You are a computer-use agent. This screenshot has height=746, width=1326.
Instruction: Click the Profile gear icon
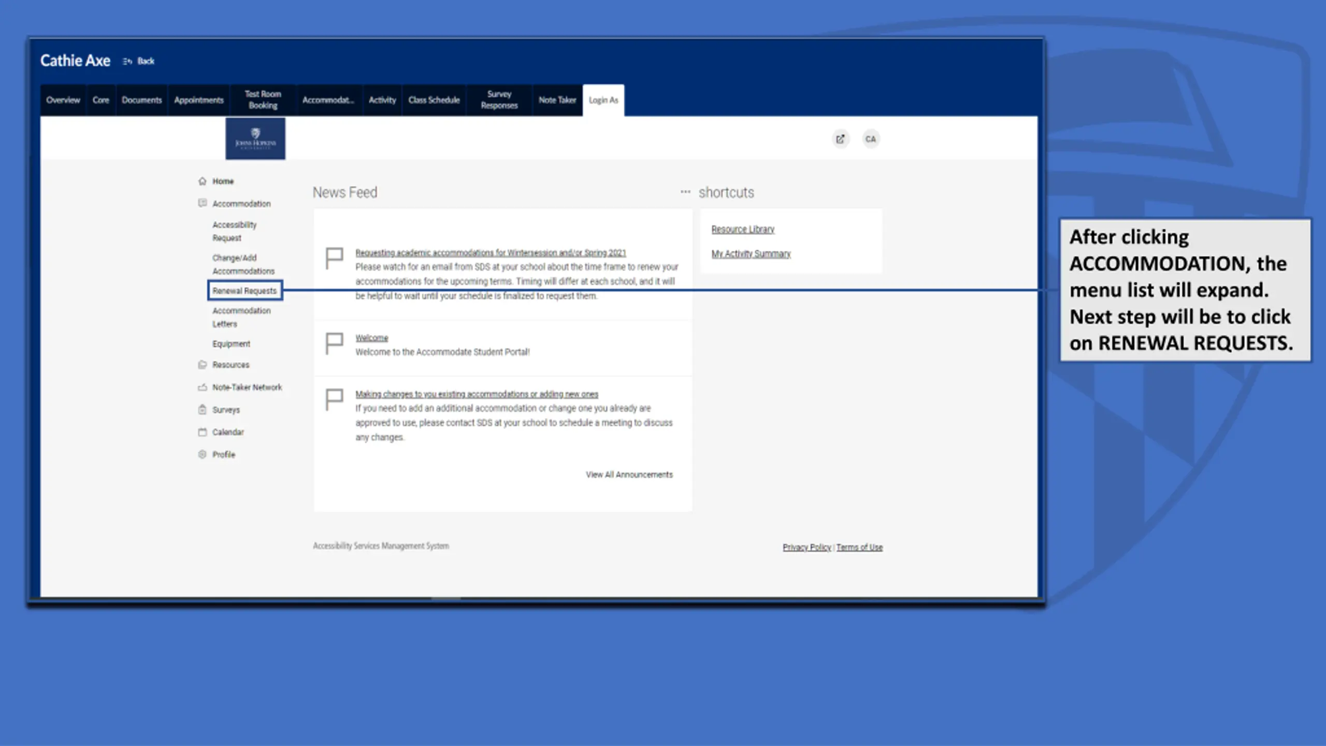203,454
